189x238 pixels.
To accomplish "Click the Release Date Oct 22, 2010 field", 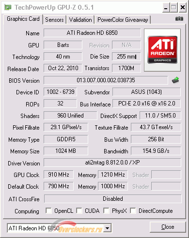I will coord(63,68).
